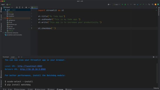The image size is (160, 90).
Task: Click app1 breadcrumb in navigation bar
Action: tap(3, 4)
